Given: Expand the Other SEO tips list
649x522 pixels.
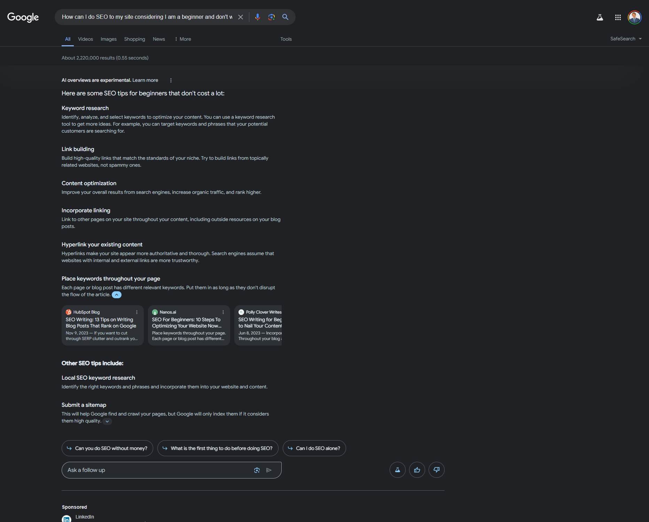Looking at the screenshot, I should pyautogui.click(x=107, y=421).
